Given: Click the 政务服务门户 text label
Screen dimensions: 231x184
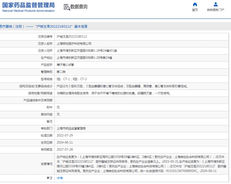Looking at the screenshot, I should click(215, 10).
